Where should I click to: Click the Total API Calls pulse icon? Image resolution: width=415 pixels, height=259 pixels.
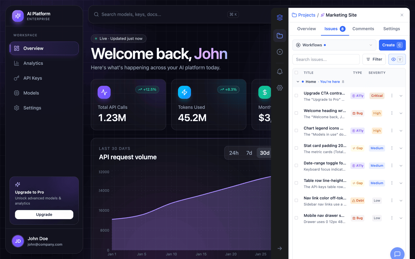coord(104,92)
